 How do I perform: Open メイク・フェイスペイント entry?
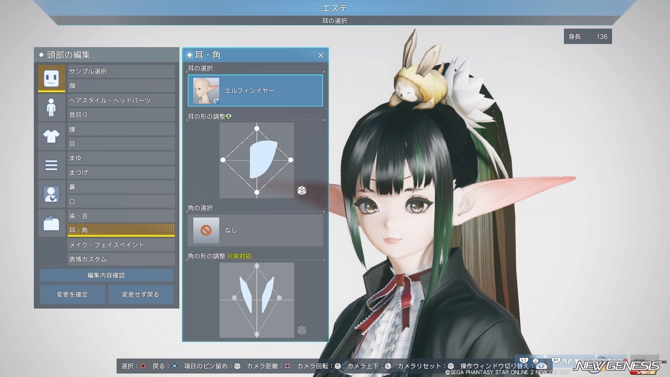pos(121,245)
